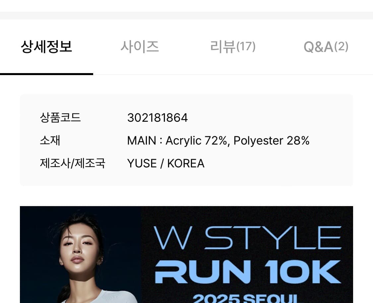Click the 2025 SEOUL banner text
This screenshot has height=303, width=373.
click(x=245, y=298)
